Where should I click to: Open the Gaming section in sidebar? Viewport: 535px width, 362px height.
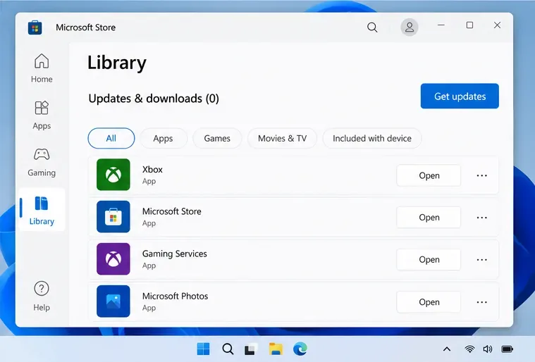(x=42, y=162)
